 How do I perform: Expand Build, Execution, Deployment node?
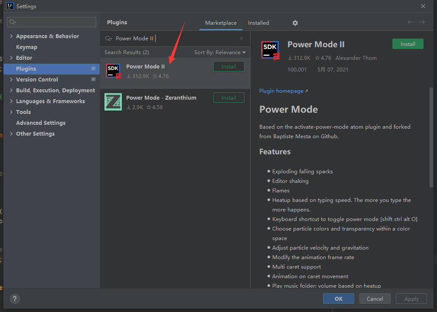pos(11,90)
